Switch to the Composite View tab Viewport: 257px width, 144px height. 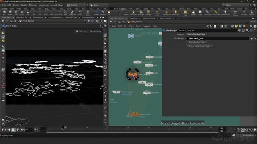(x=55, y=17)
